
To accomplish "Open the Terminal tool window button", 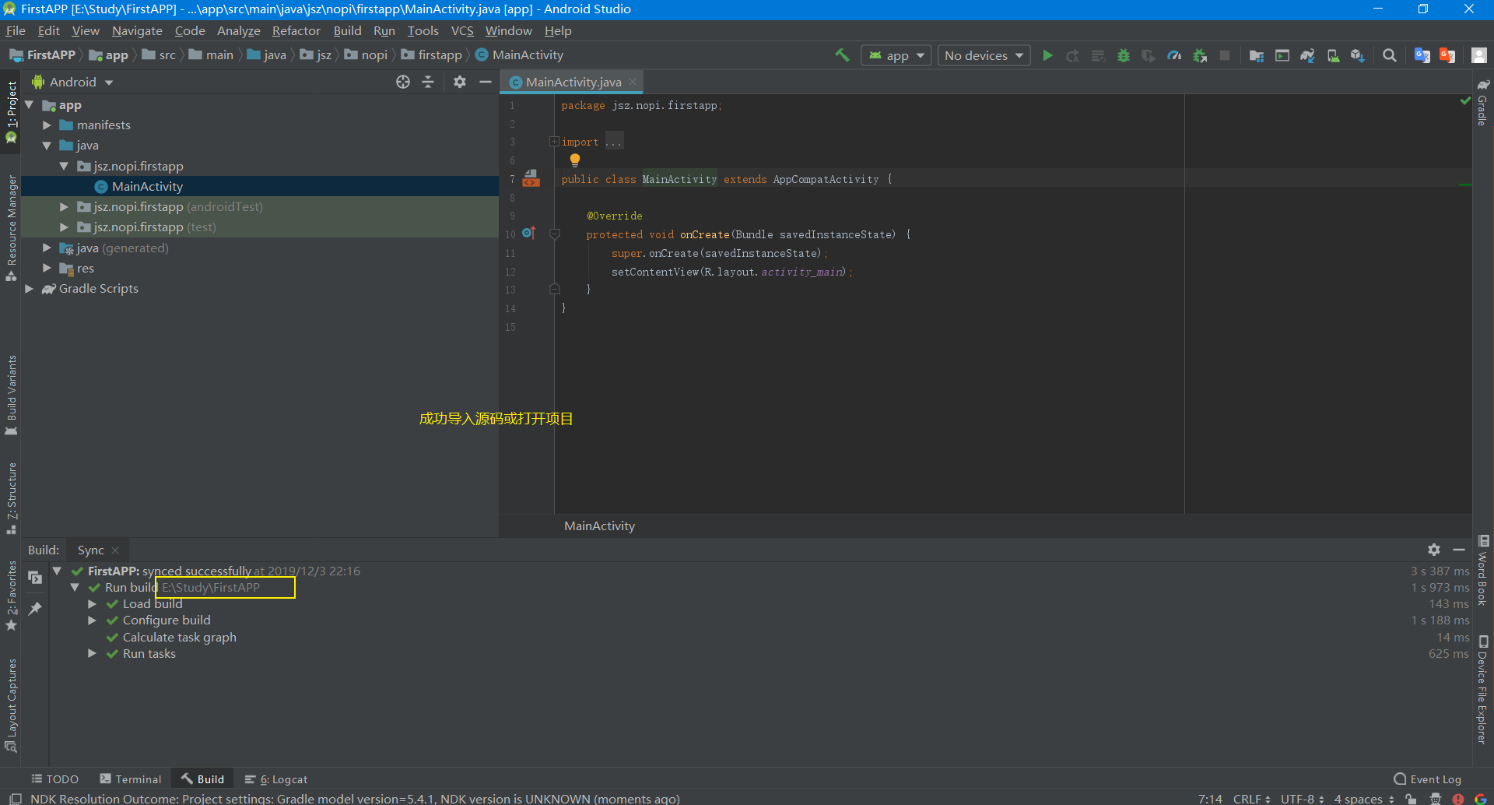I will pos(131,779).
